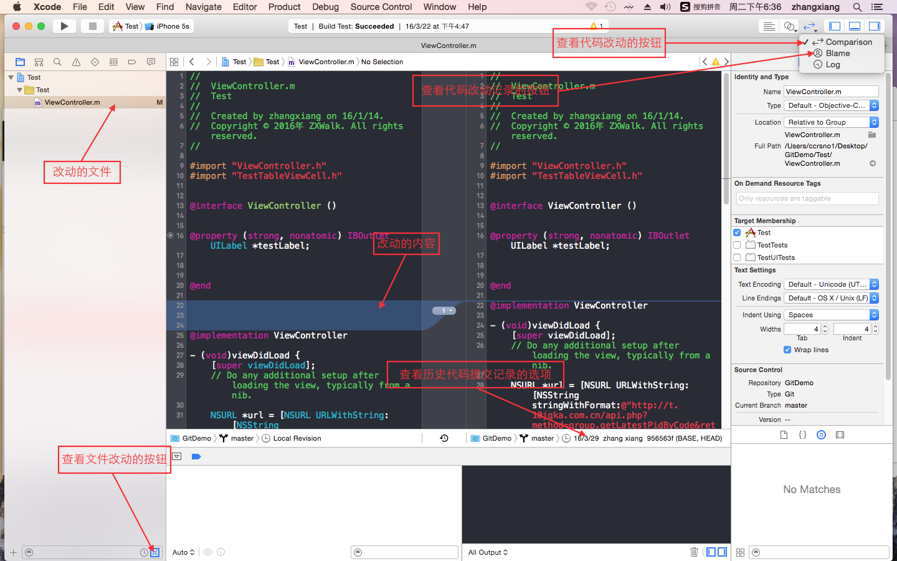Show only the variables view pane
Image resolution: width=897 pixels, height=561 pixels.
[711, 552]
